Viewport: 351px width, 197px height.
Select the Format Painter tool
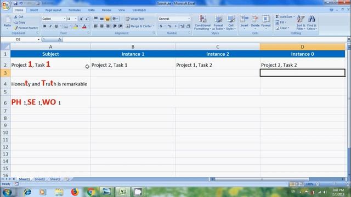pos(26,28)
